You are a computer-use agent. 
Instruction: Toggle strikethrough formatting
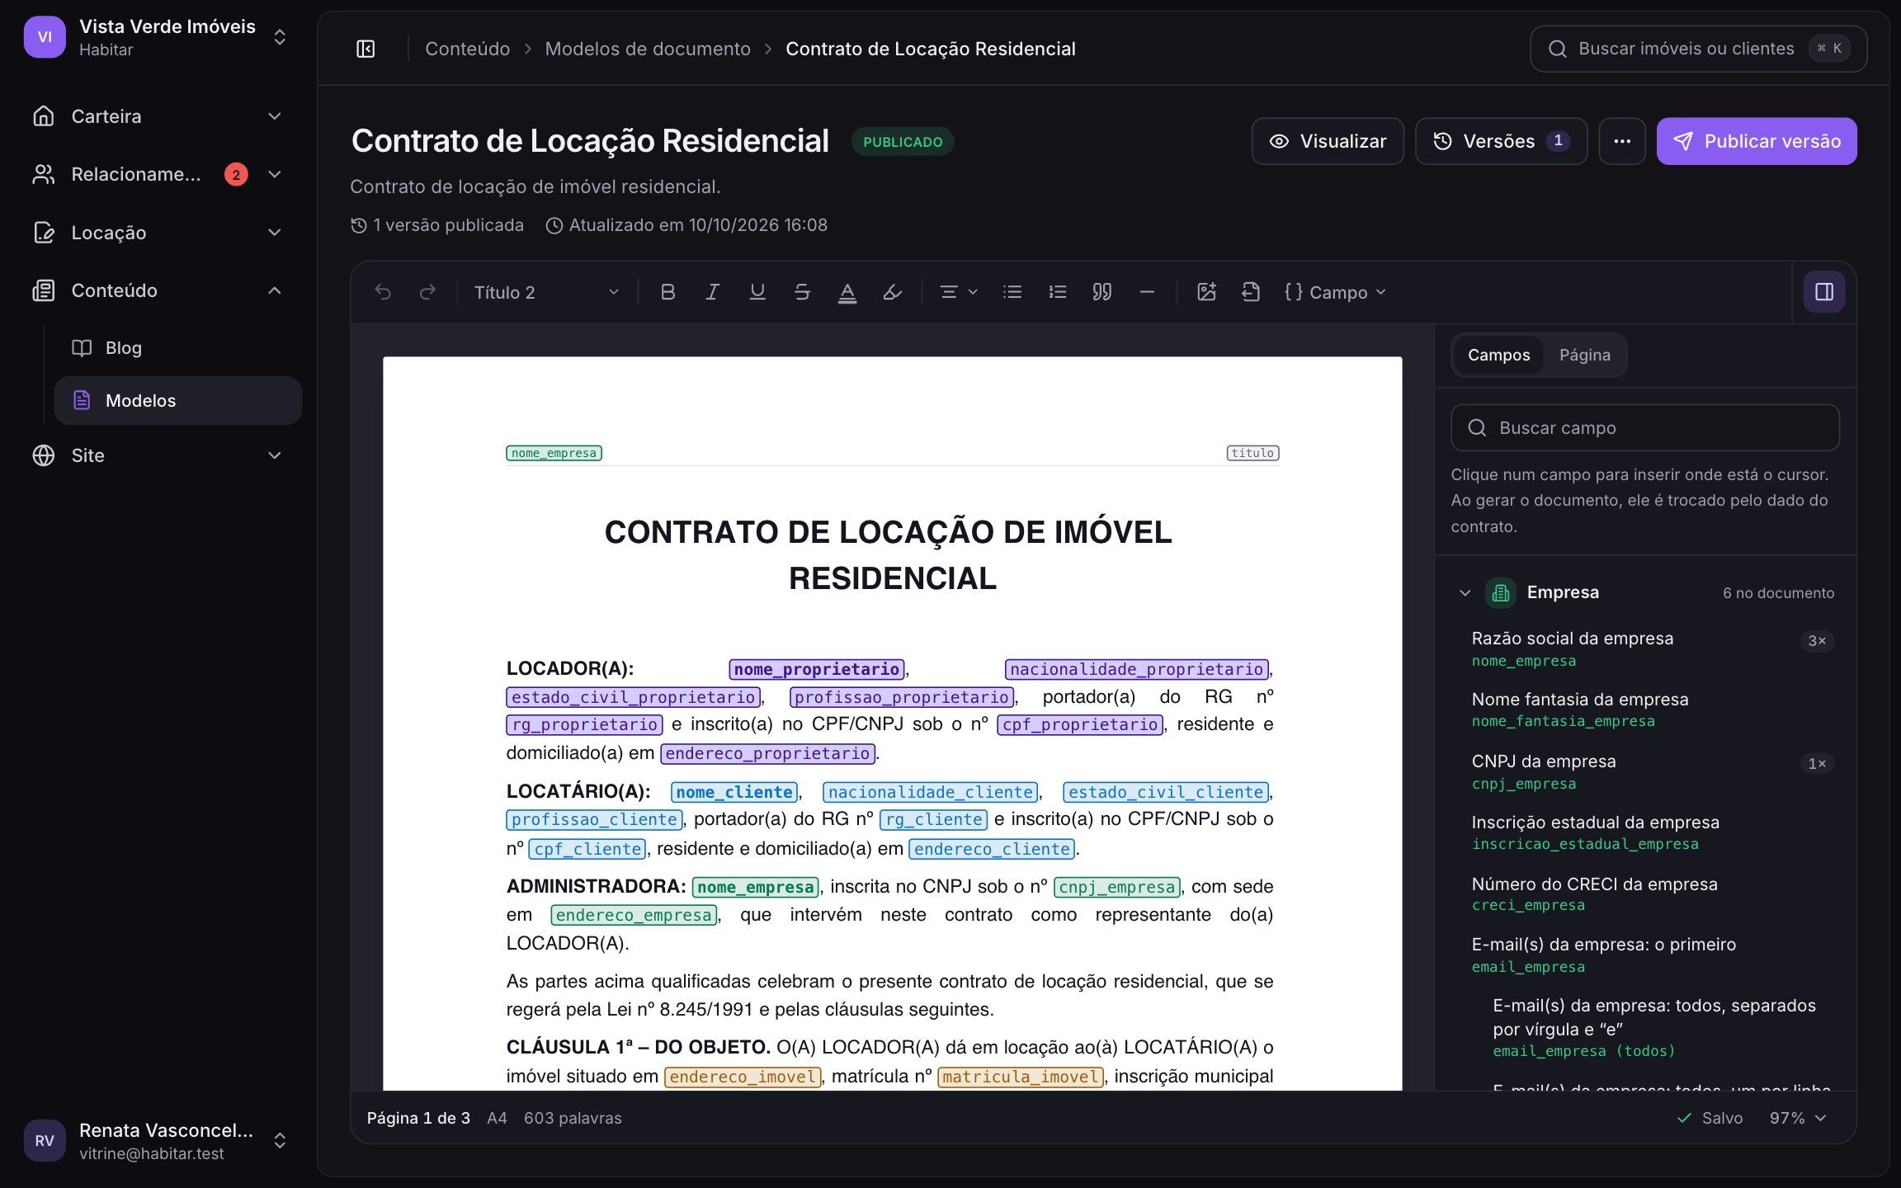802,292
